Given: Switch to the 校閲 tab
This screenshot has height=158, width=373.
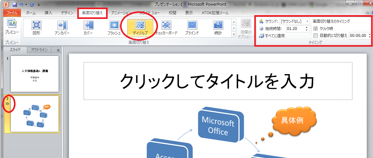Looking at the screenshot, I should click(x=173, y=13).
